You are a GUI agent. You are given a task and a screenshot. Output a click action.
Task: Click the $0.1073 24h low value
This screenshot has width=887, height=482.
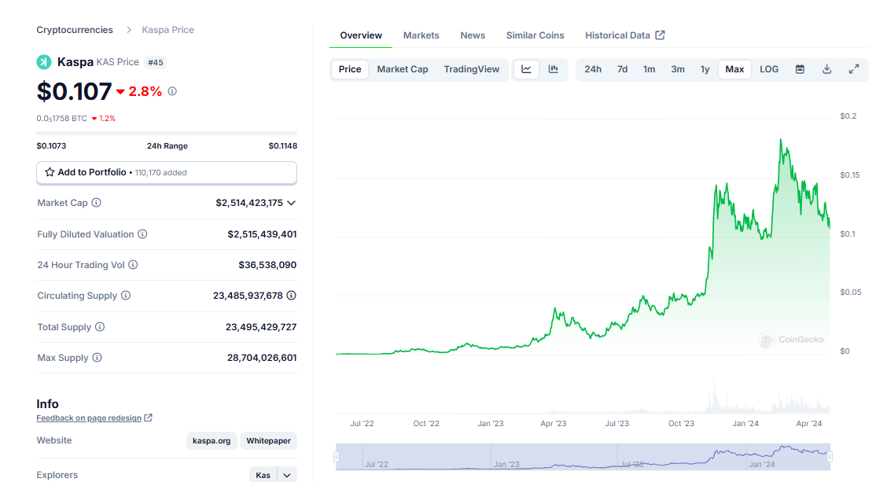(x=51, y=146)
